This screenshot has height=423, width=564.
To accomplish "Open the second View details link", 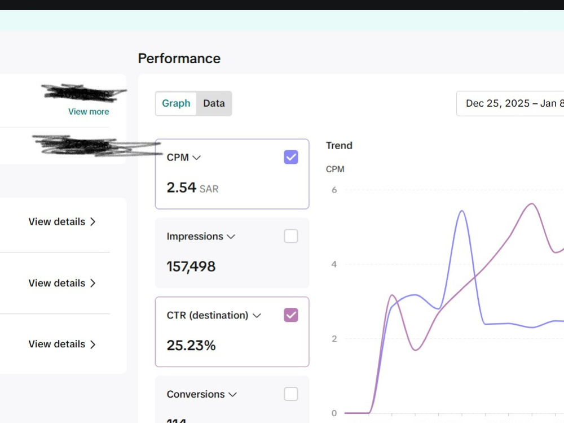I will point(62,283).
